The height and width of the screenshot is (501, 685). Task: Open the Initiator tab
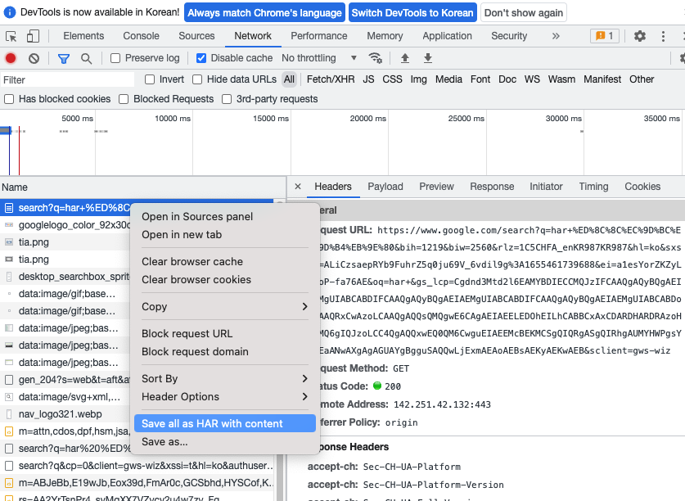(546, 187)
